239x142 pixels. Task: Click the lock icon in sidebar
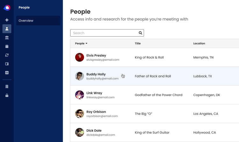(x=7, y=95)
